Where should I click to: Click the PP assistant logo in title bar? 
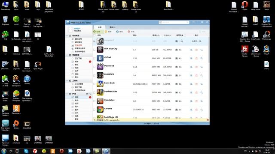(x=68, y=22)
